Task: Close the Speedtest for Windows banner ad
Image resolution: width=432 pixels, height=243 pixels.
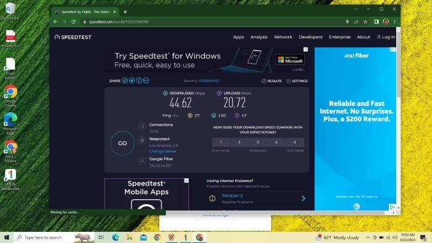Action: coord(305,49)
